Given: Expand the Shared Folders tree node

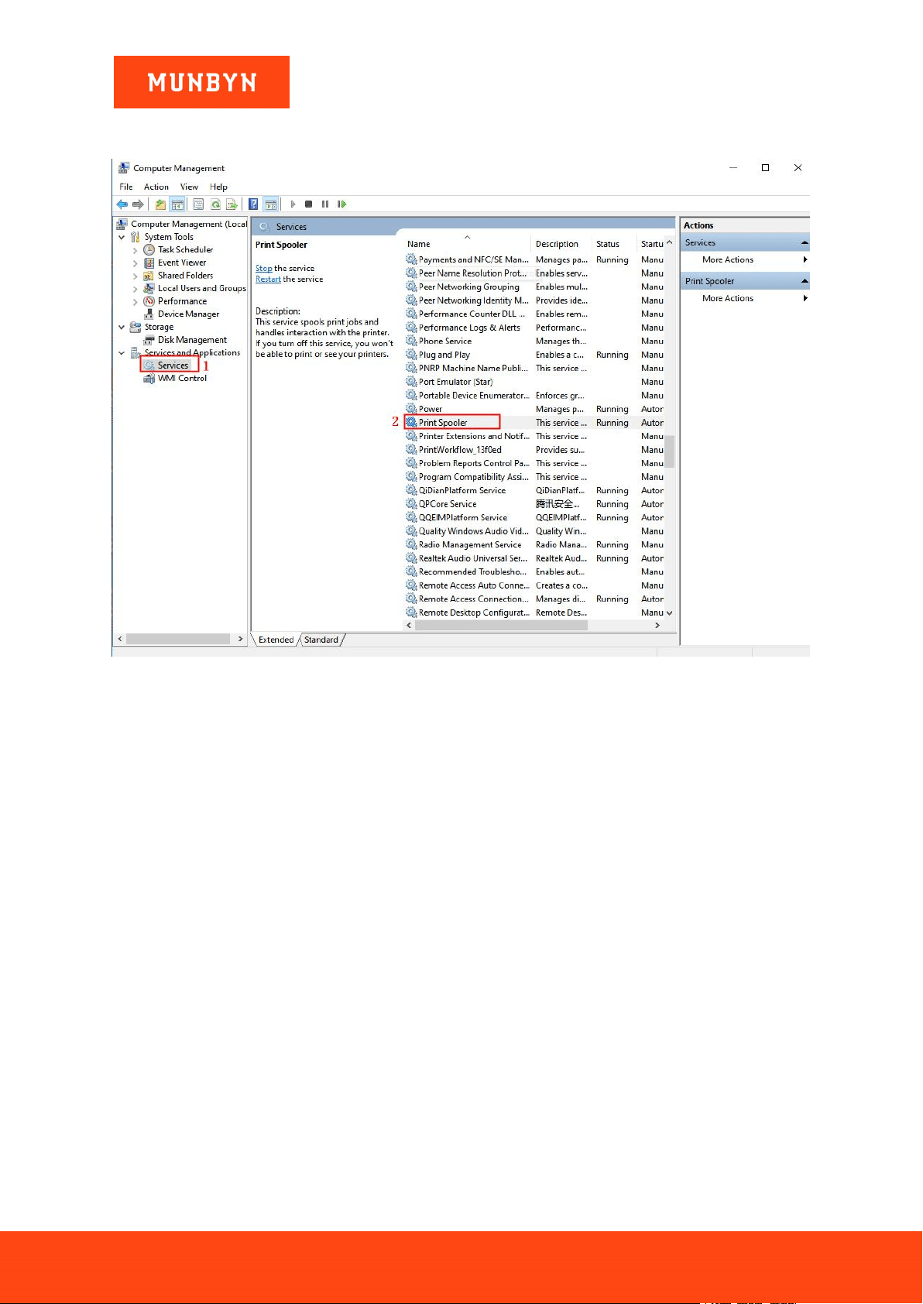Looking at the screenshot, I should pyautogui.click(x=136, y=276).
